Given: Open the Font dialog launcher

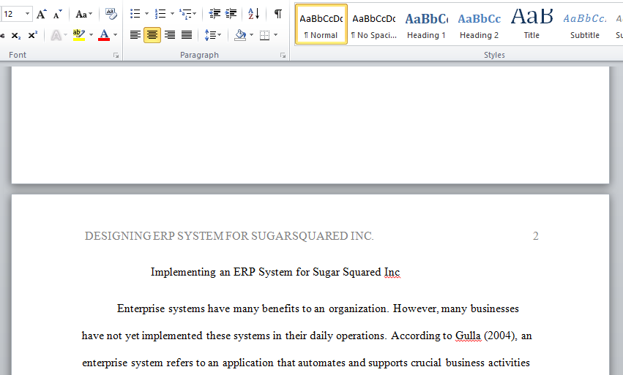Looking at the screenshot, I should [116, 56].
